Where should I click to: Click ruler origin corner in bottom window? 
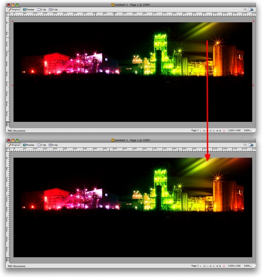click(x=8, y=150)
